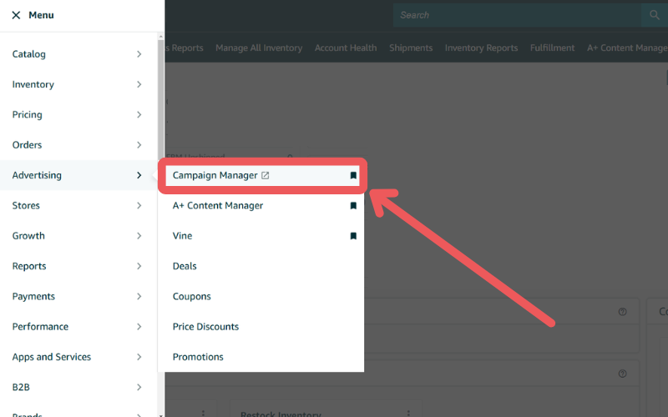
Task: Expand the Apps and Services chevron
Action: [139, 357]
